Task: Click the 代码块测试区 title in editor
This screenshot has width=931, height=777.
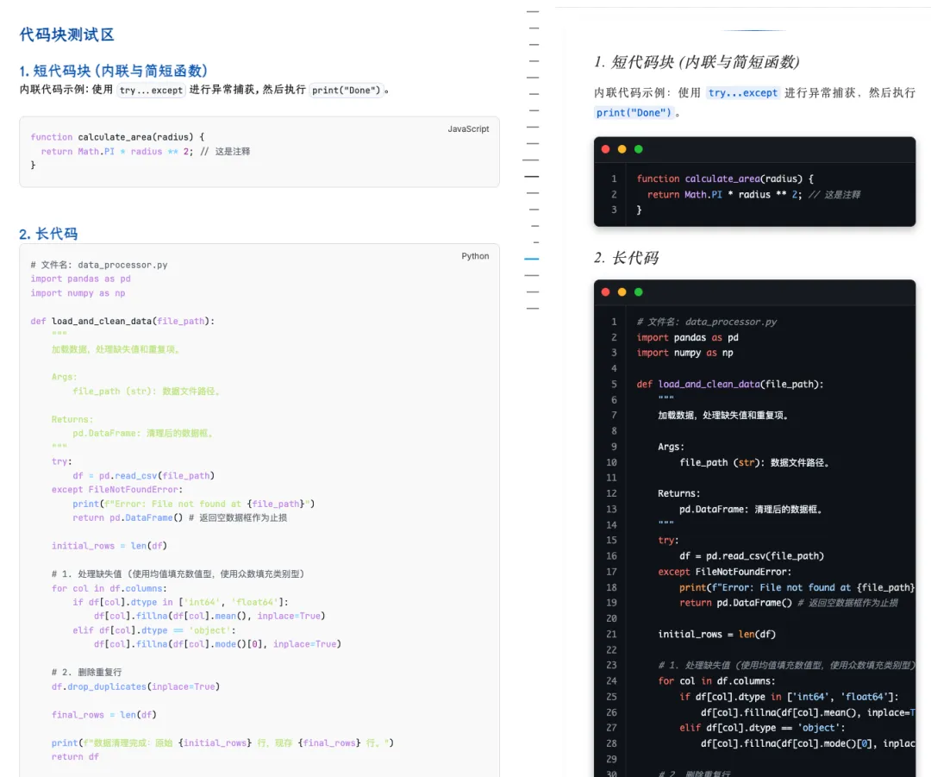Action: [66, 34]
